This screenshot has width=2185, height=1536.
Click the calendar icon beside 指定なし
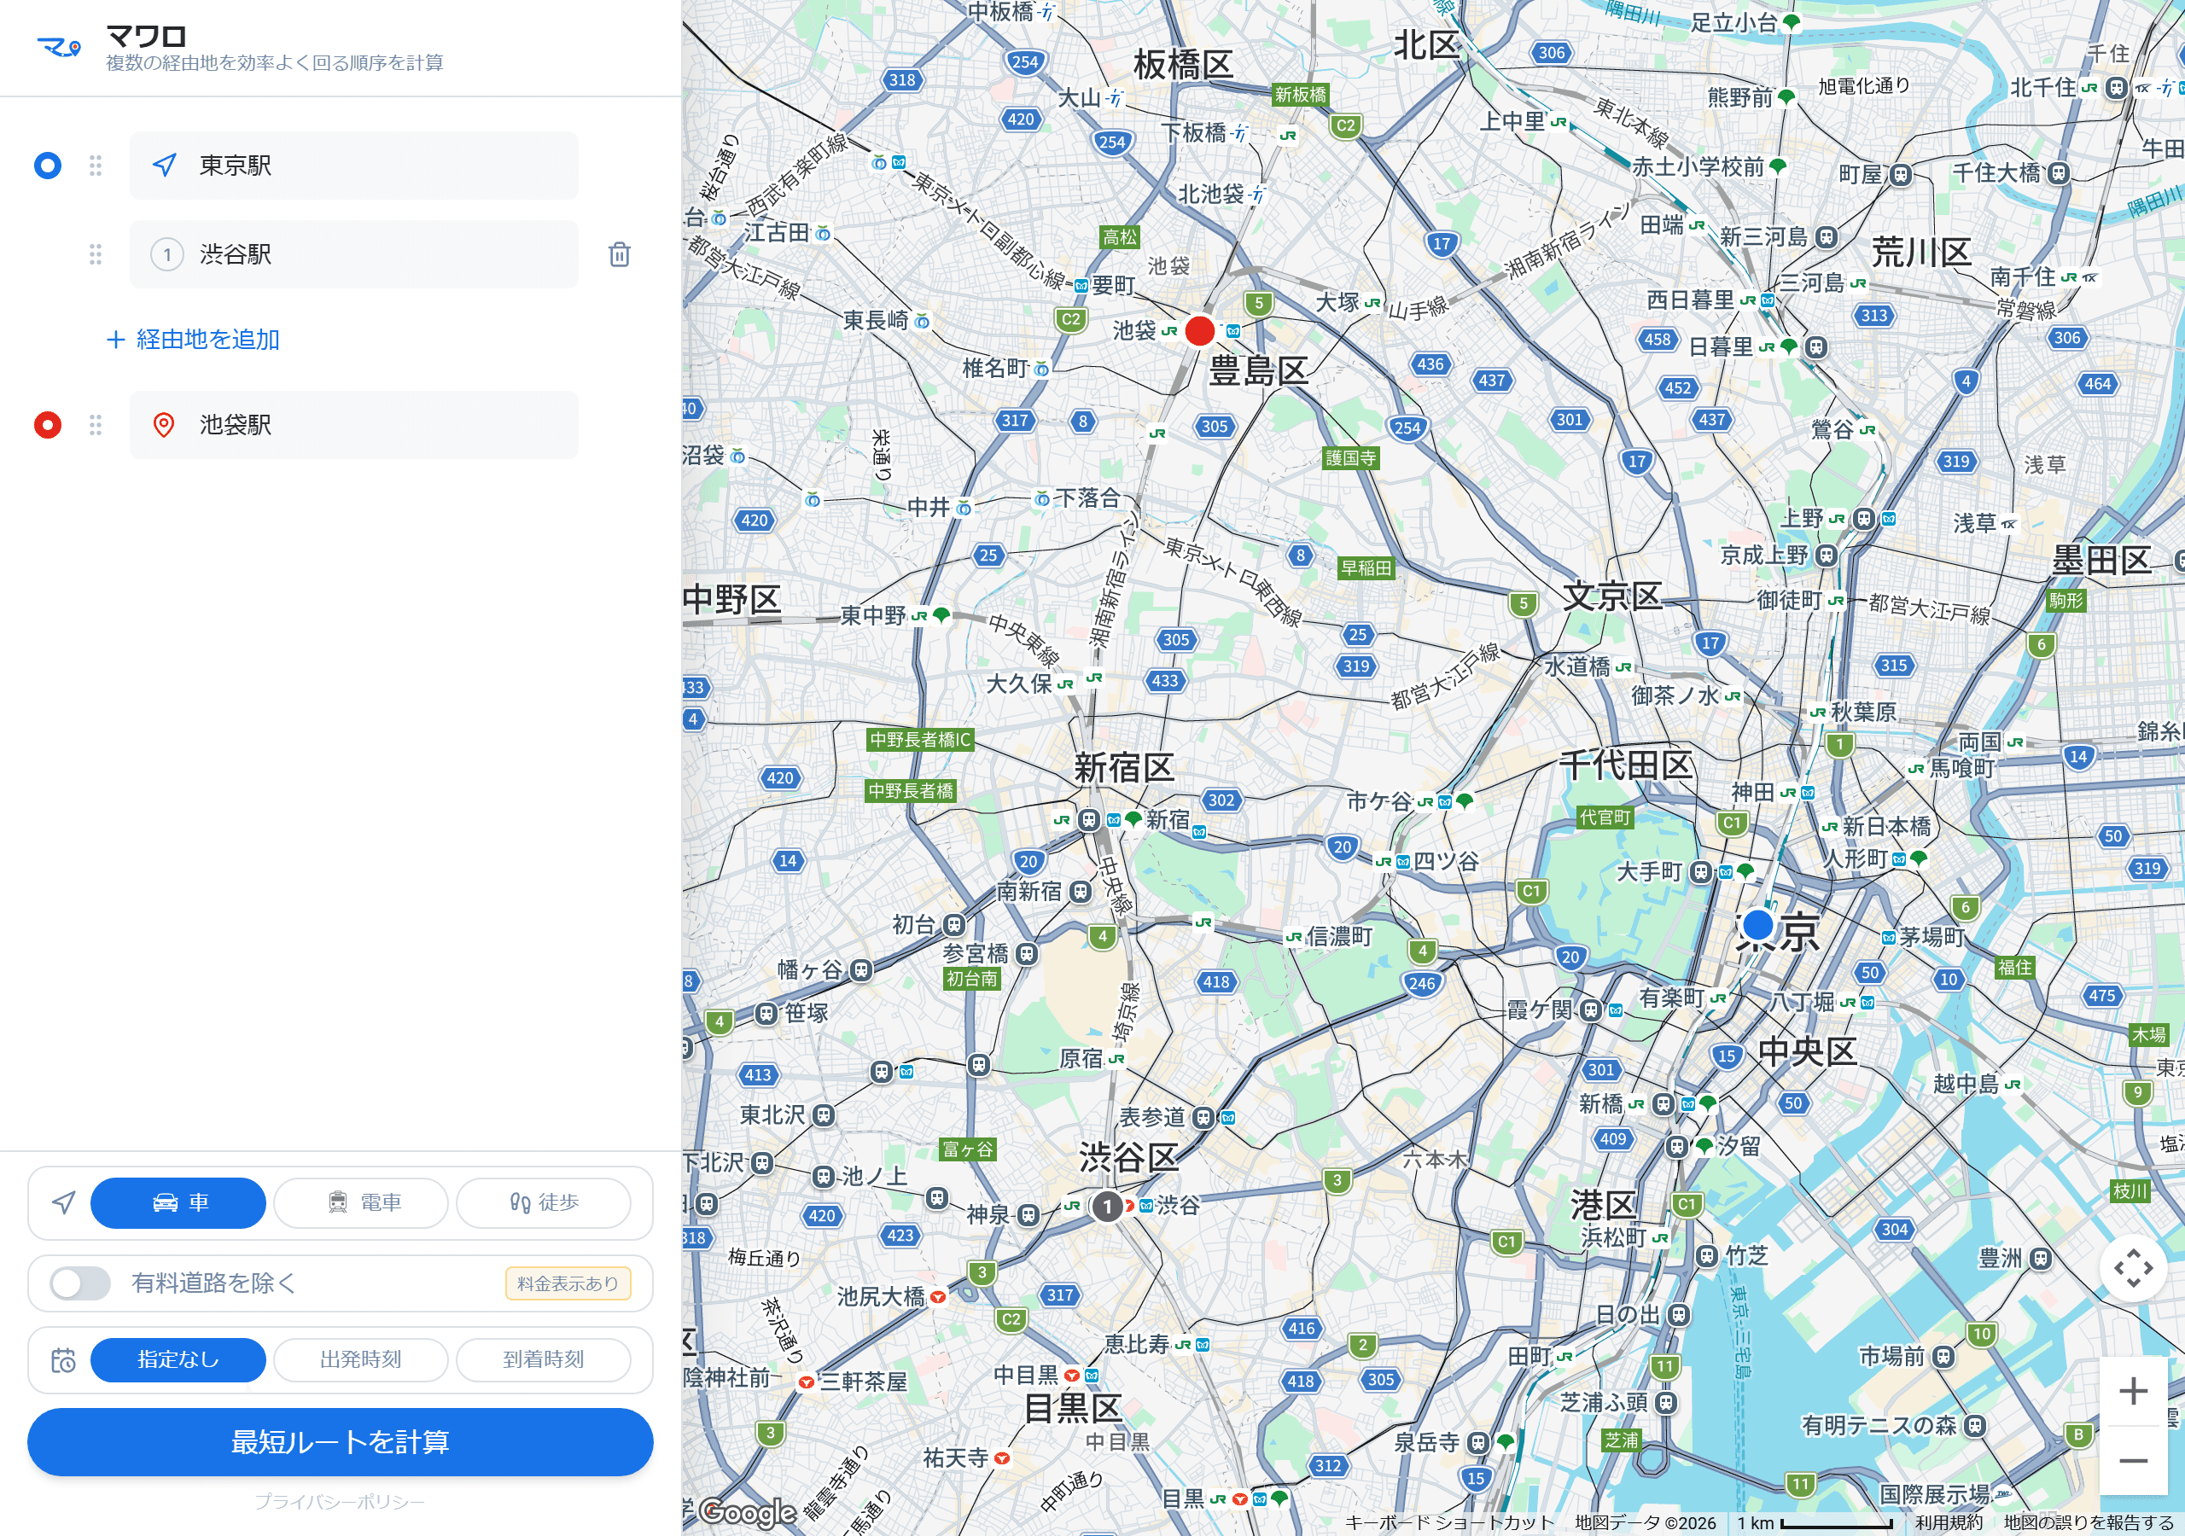(x=64, y=1360)
